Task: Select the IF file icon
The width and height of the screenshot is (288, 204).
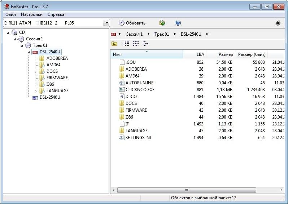Action: 122,124
